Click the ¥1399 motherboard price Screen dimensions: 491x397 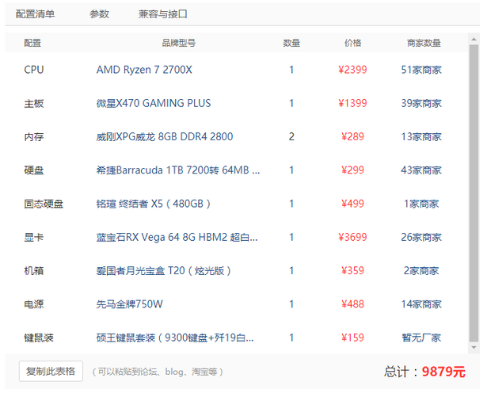pyautogui.click(x=352, y=103)
